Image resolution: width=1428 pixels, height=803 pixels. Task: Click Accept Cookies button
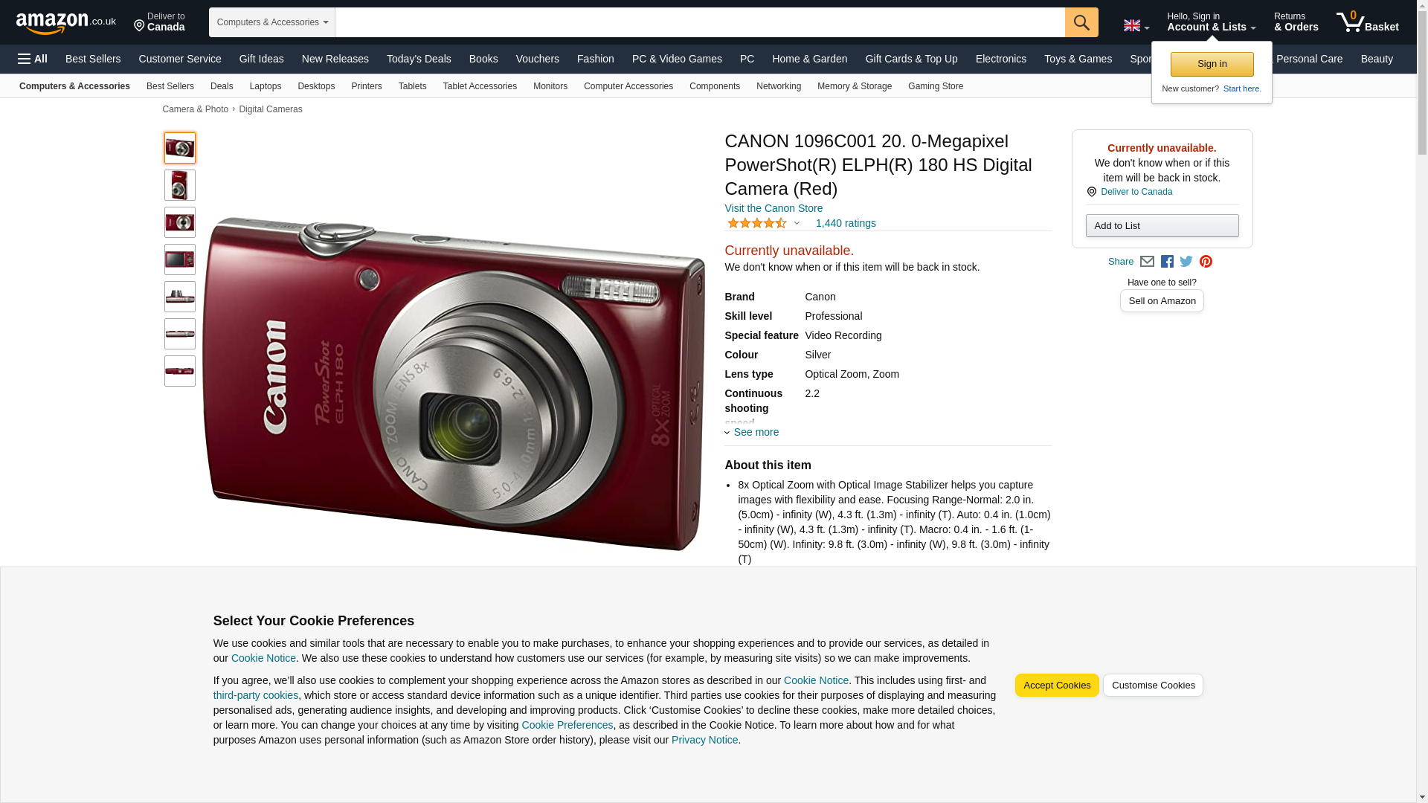click(1057, 686)
